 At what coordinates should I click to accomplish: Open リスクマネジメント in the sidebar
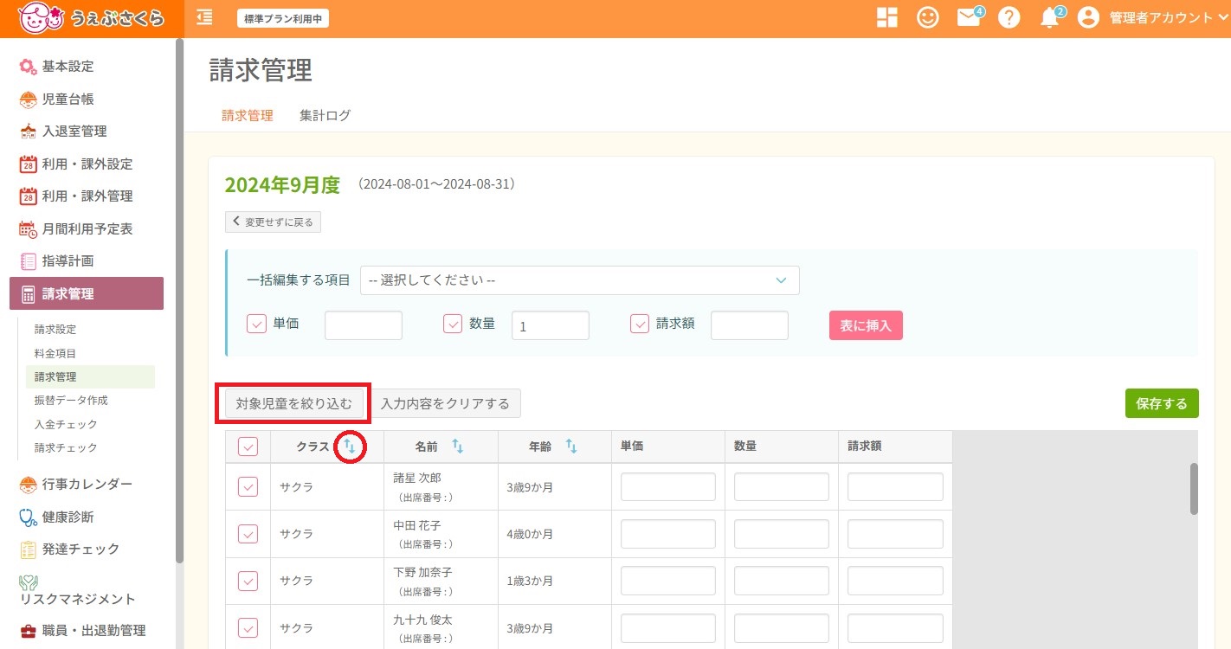pyautogui.click(x=77, y=591)
